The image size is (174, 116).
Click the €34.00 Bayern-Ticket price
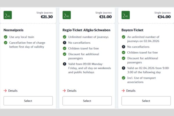164,17
